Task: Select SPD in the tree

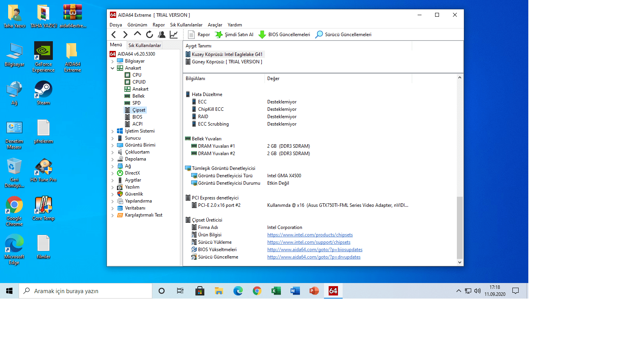Action: click(136, 103)
